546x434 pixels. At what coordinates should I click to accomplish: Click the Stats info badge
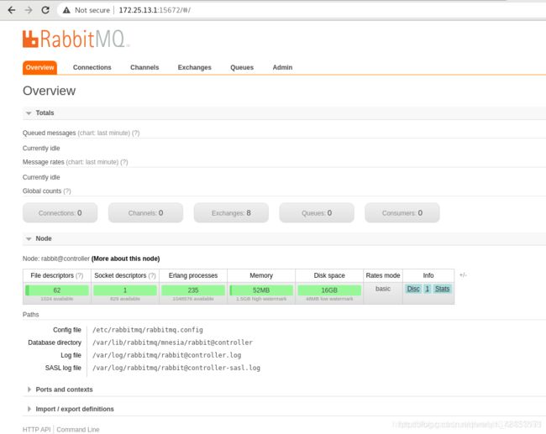pos(442,289)
